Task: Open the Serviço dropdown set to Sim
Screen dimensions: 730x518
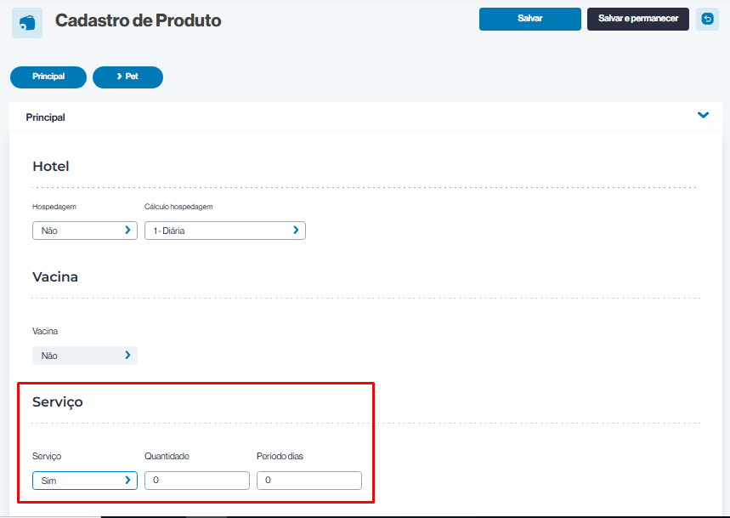Action: (x=85, y=481)
